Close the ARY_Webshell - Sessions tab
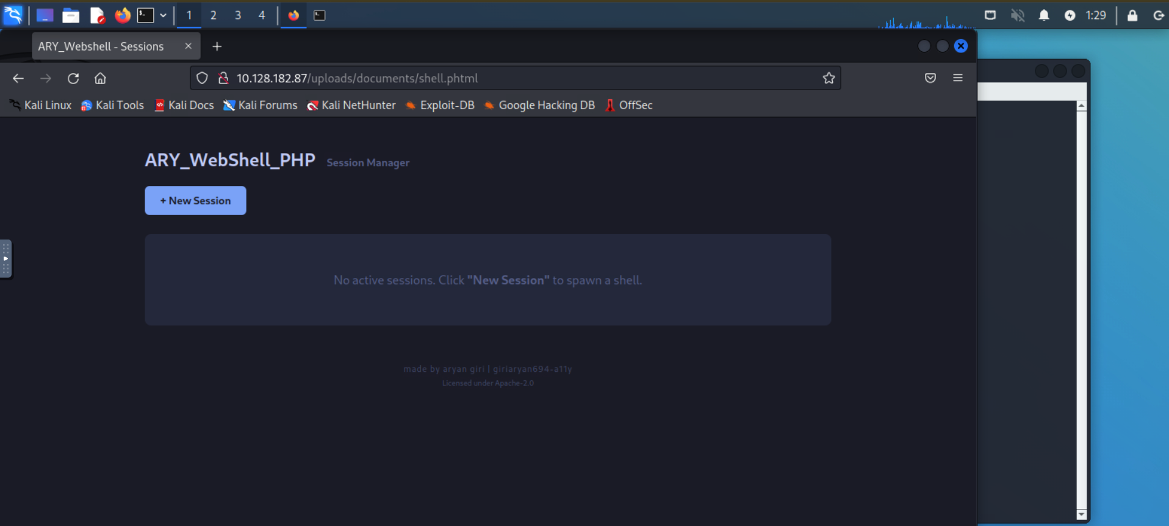1169x526 pixels. (x=188, y=46)
